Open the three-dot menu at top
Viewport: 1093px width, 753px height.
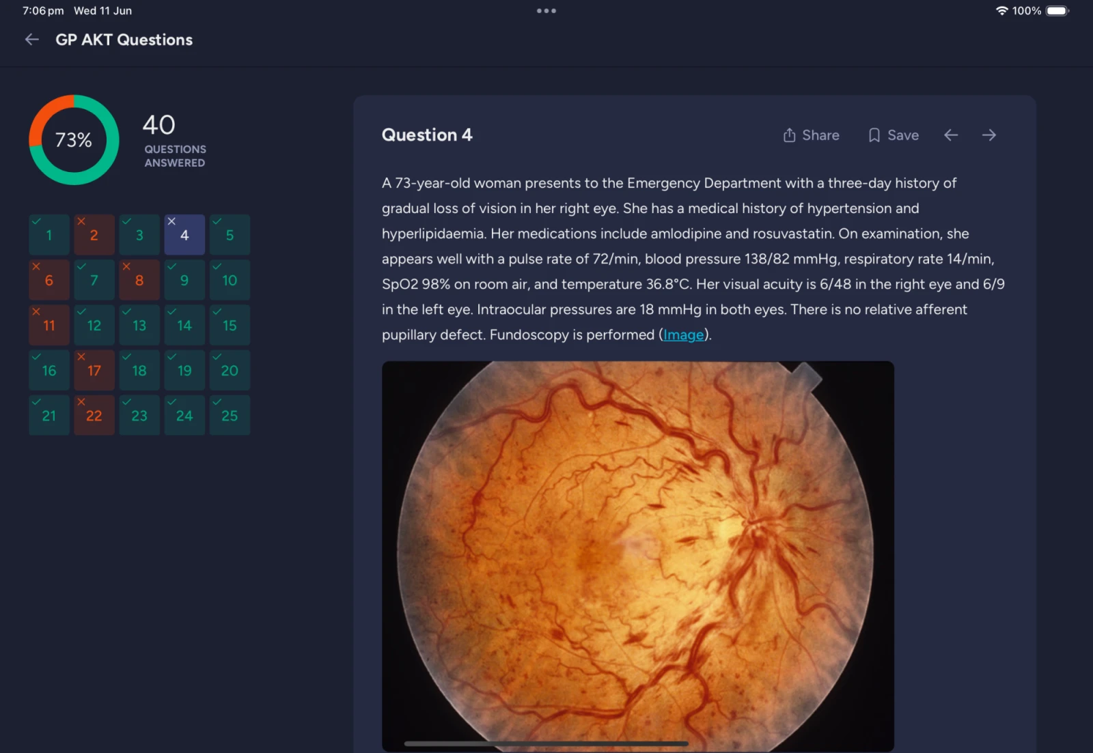(x=546, y=11)
